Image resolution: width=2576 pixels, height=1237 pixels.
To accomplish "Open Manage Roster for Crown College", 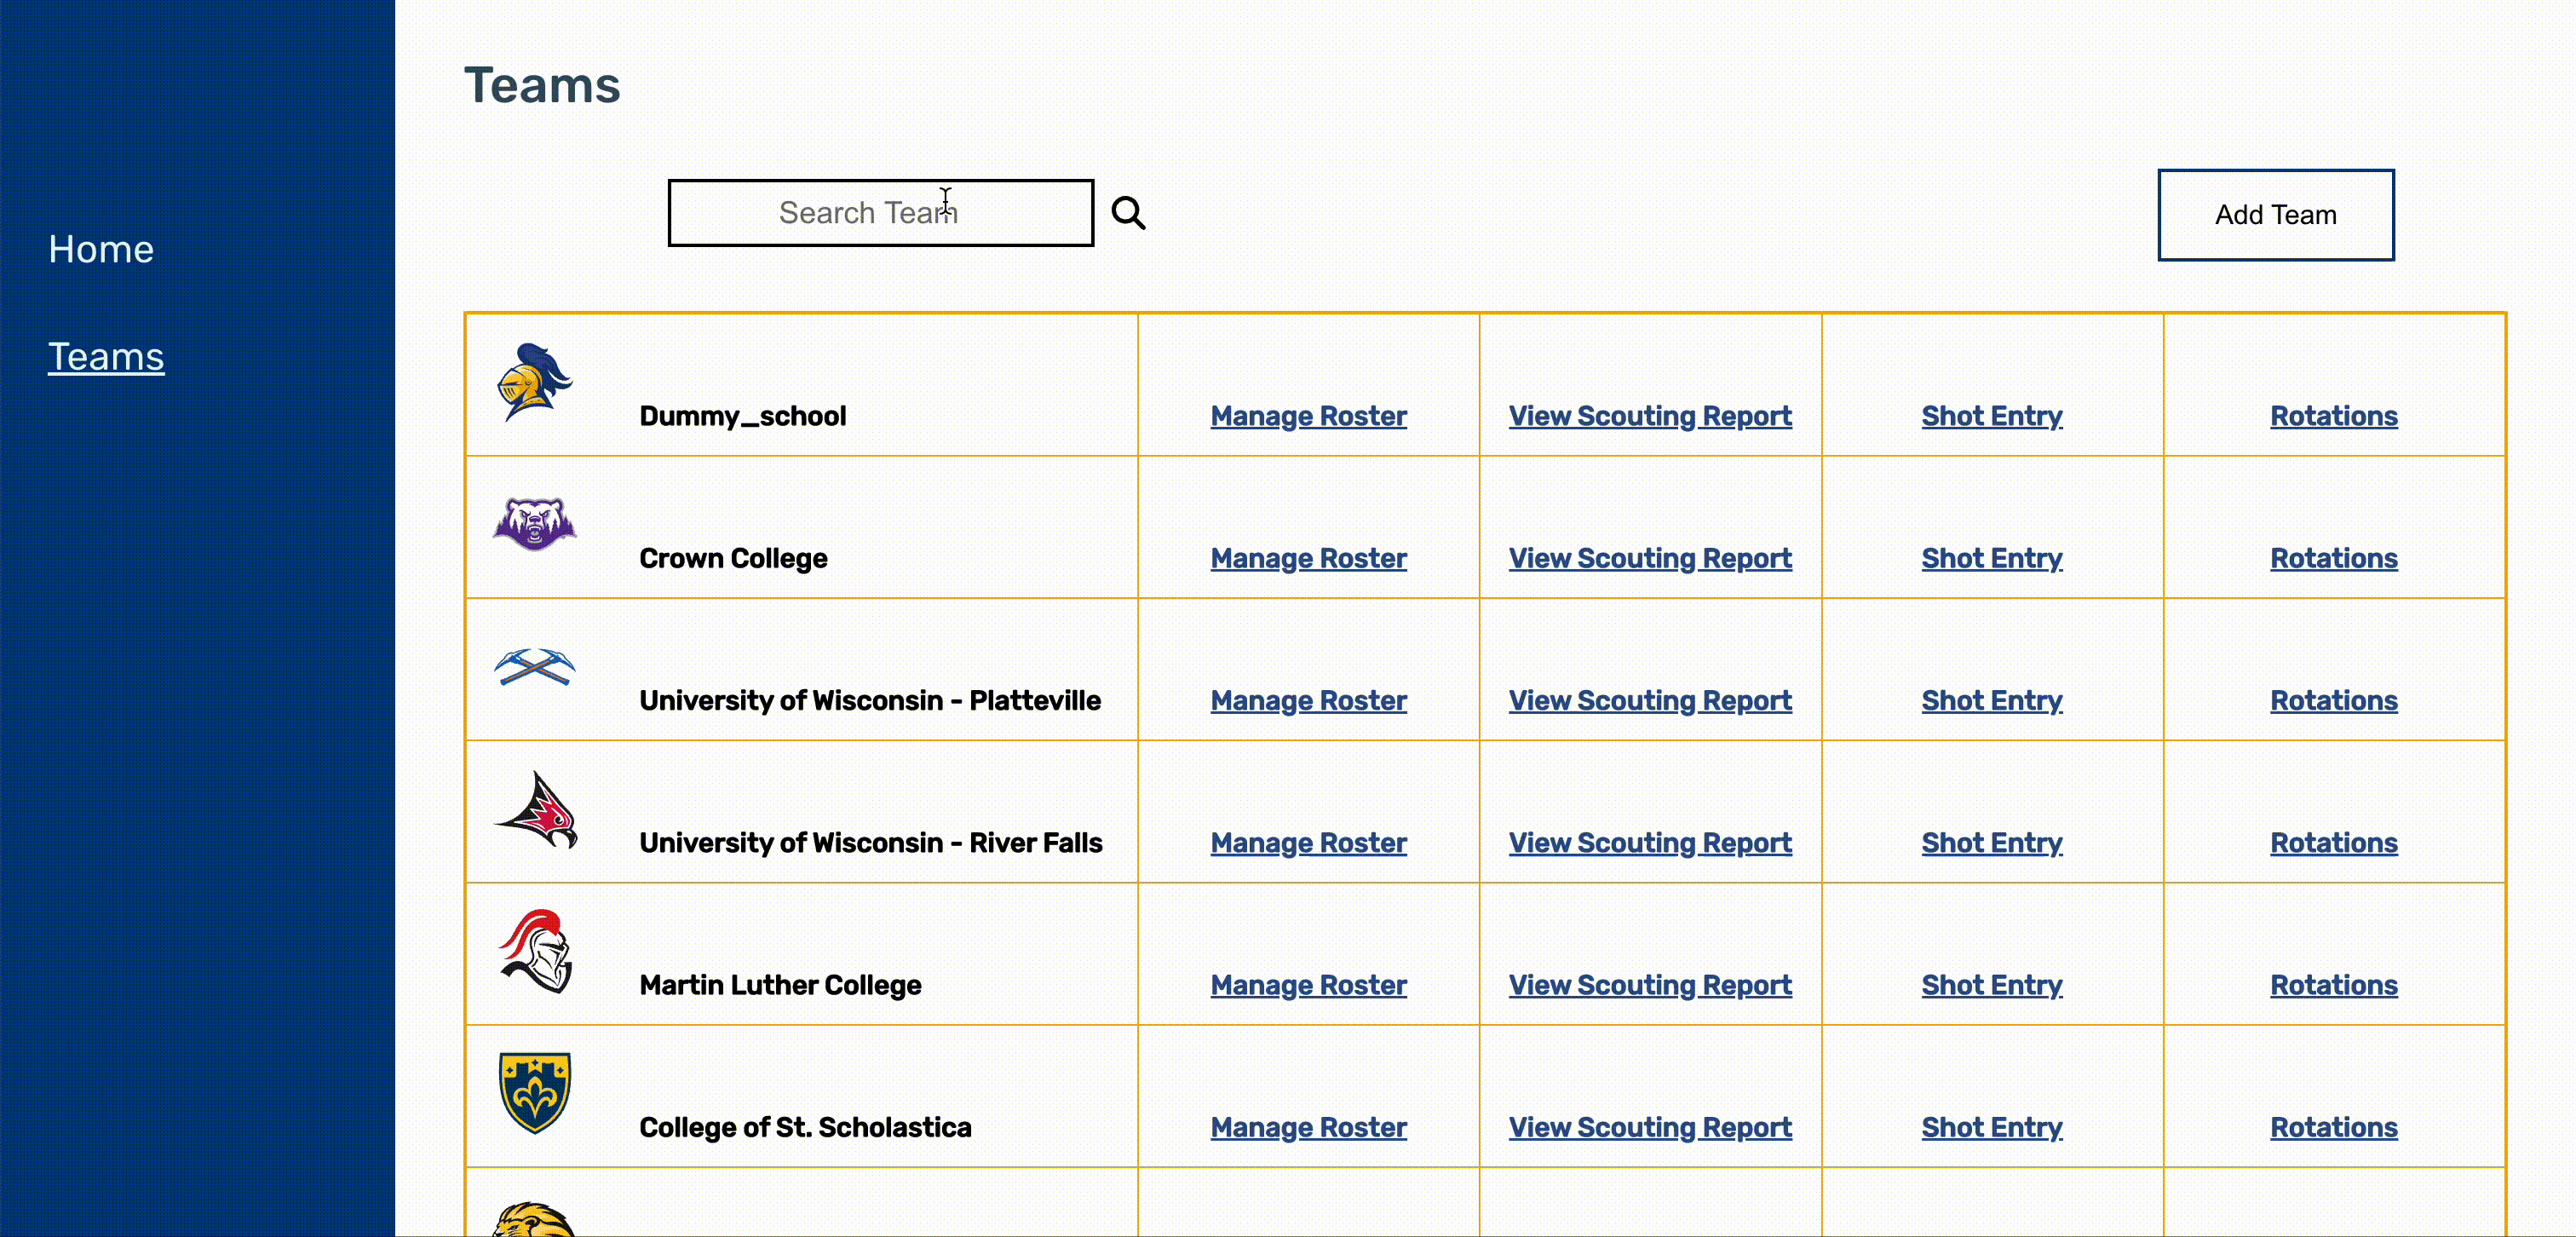I will 1308,558.
